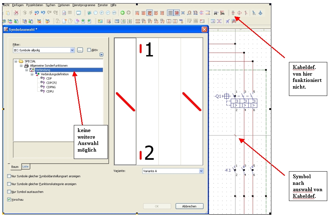Switch to the Baum tab

(15, 167)
